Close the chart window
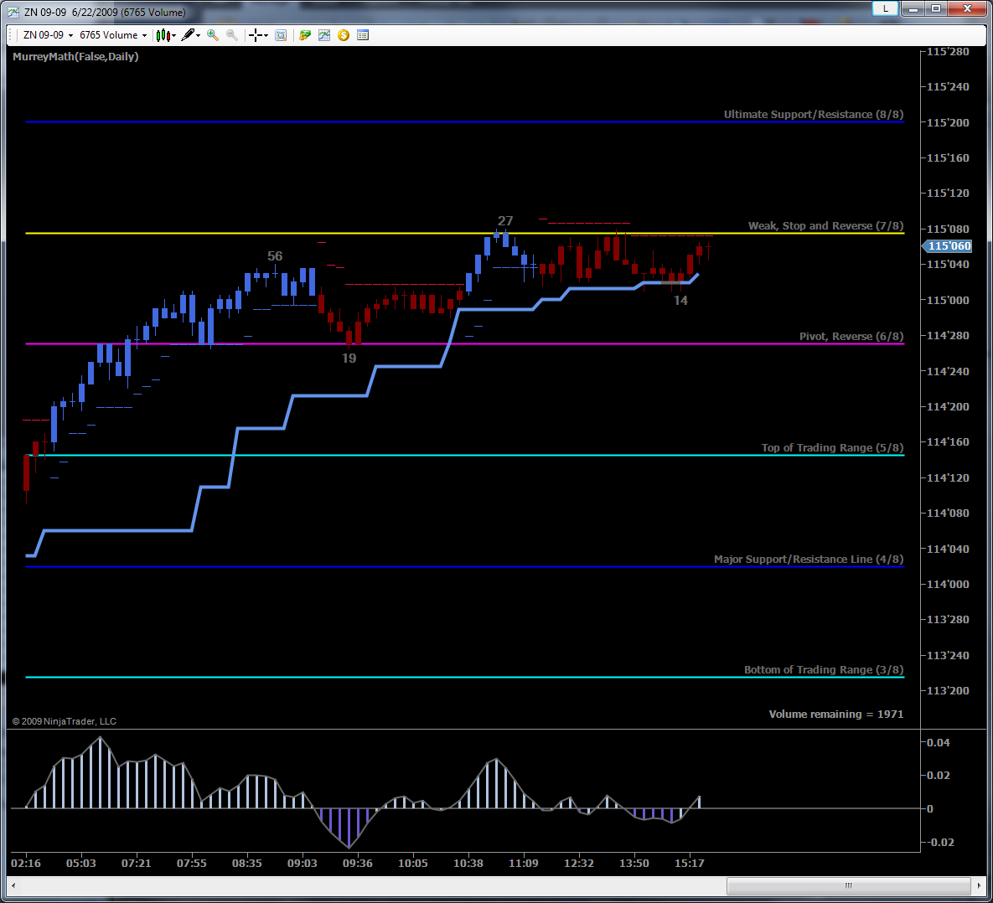 pyautogui.click(x=967, y=8)
